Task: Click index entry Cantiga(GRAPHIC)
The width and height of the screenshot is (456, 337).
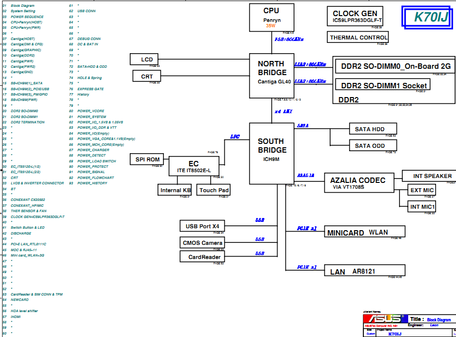Action: [26, 50]
